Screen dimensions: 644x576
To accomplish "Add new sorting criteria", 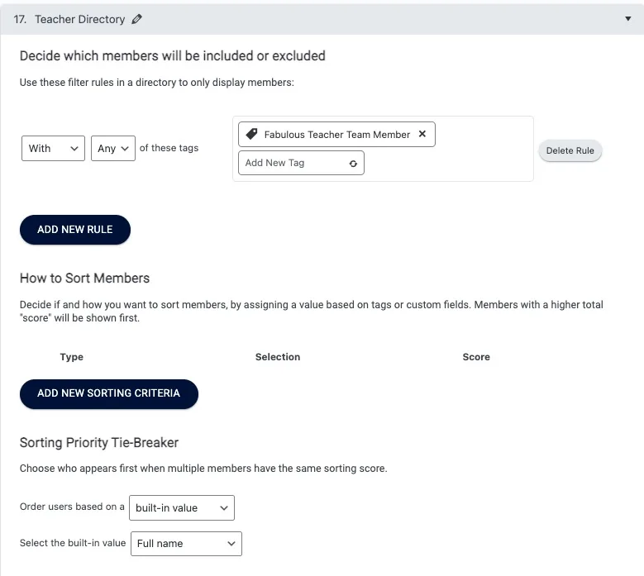I will pos(109,393).
